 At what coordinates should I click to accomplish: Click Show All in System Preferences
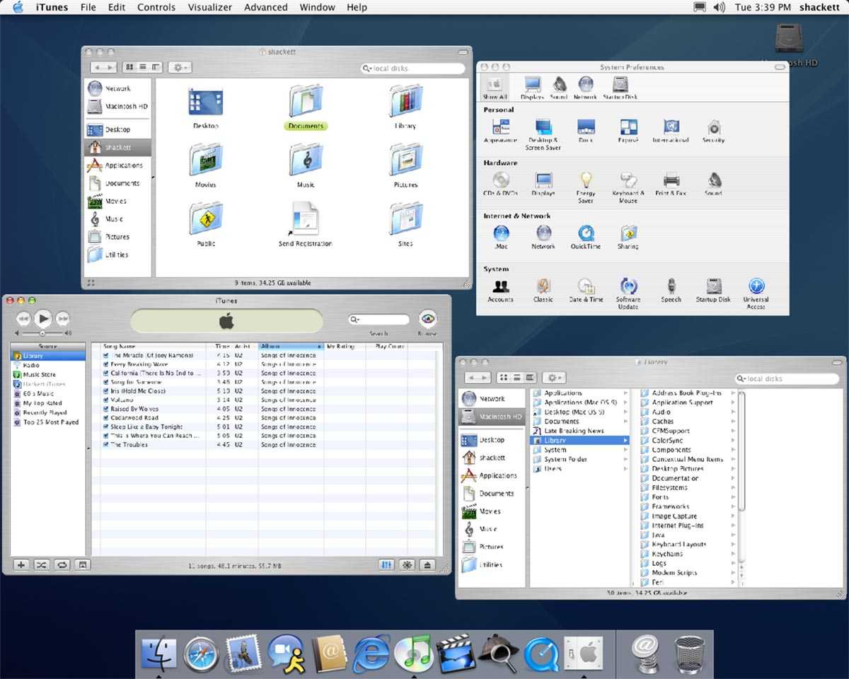495,86
